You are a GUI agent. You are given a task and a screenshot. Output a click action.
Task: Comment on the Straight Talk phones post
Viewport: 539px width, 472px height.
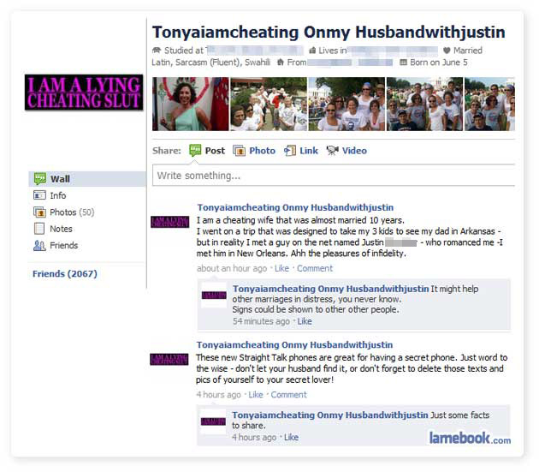tap(288, 395)
